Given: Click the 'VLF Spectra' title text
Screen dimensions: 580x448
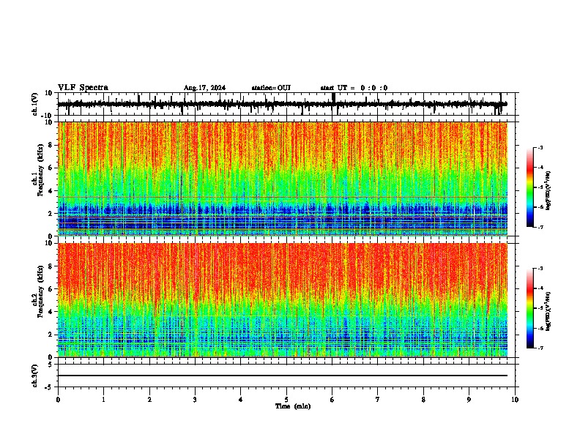Looking at the screenshot, I should (x=83, y=88).
